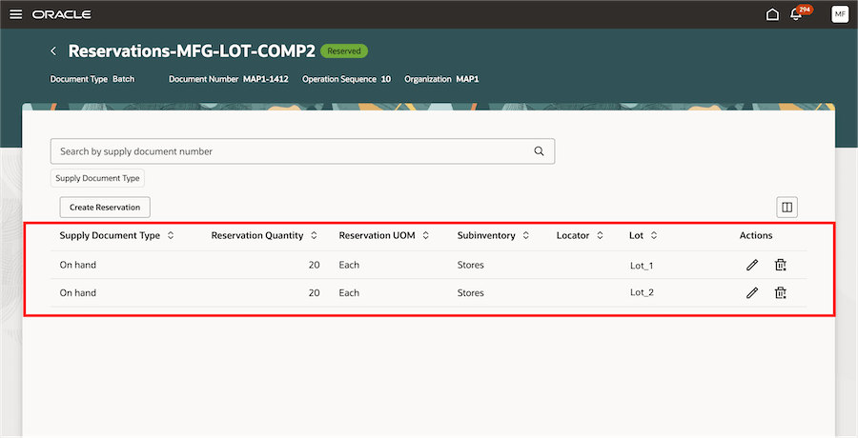The width and height of the screenshot is (858, 438).
Task: Sort by Subinventory column
Action: (526, 235)
